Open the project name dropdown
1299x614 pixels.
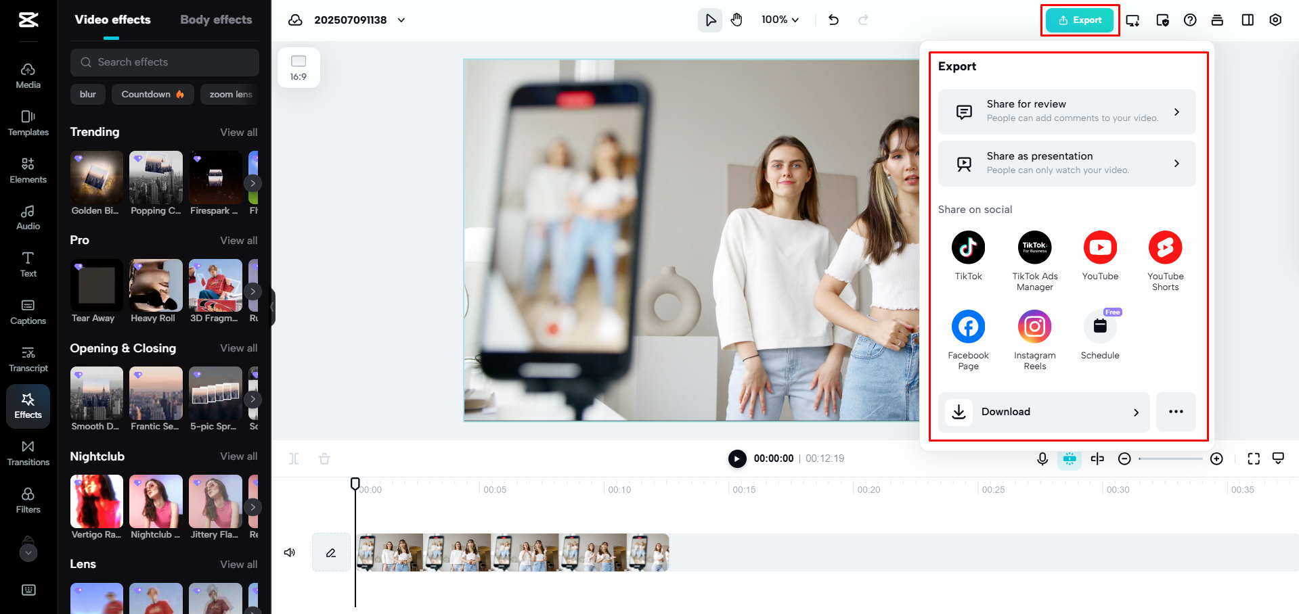click(401, 20)
